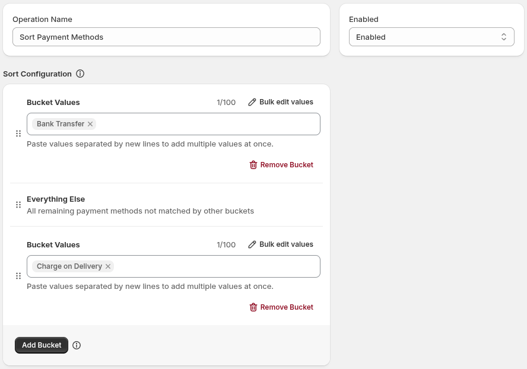Click the info icon beside Add Bucket

[77, 345]
